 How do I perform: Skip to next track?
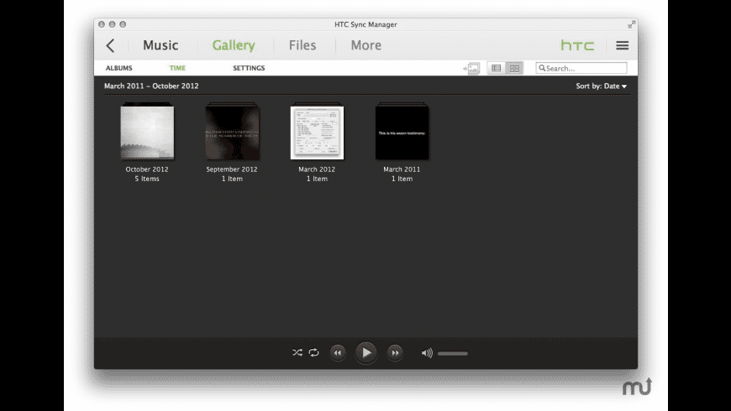tap(395, 353)
